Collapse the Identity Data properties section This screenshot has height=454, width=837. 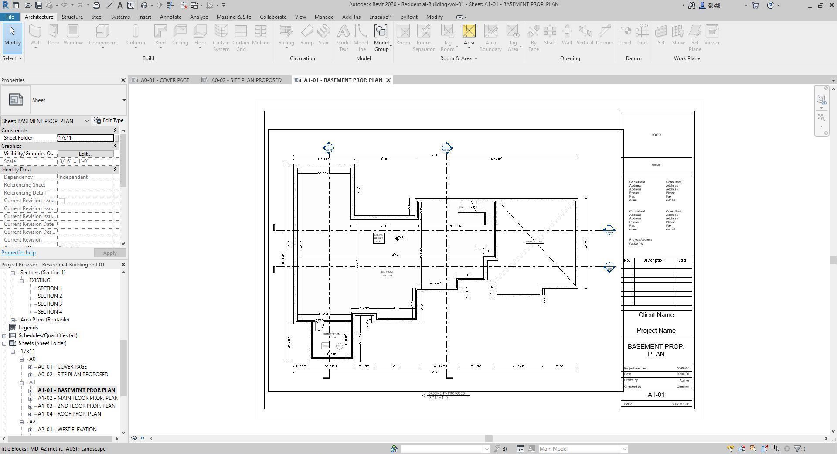pos(115,170)
